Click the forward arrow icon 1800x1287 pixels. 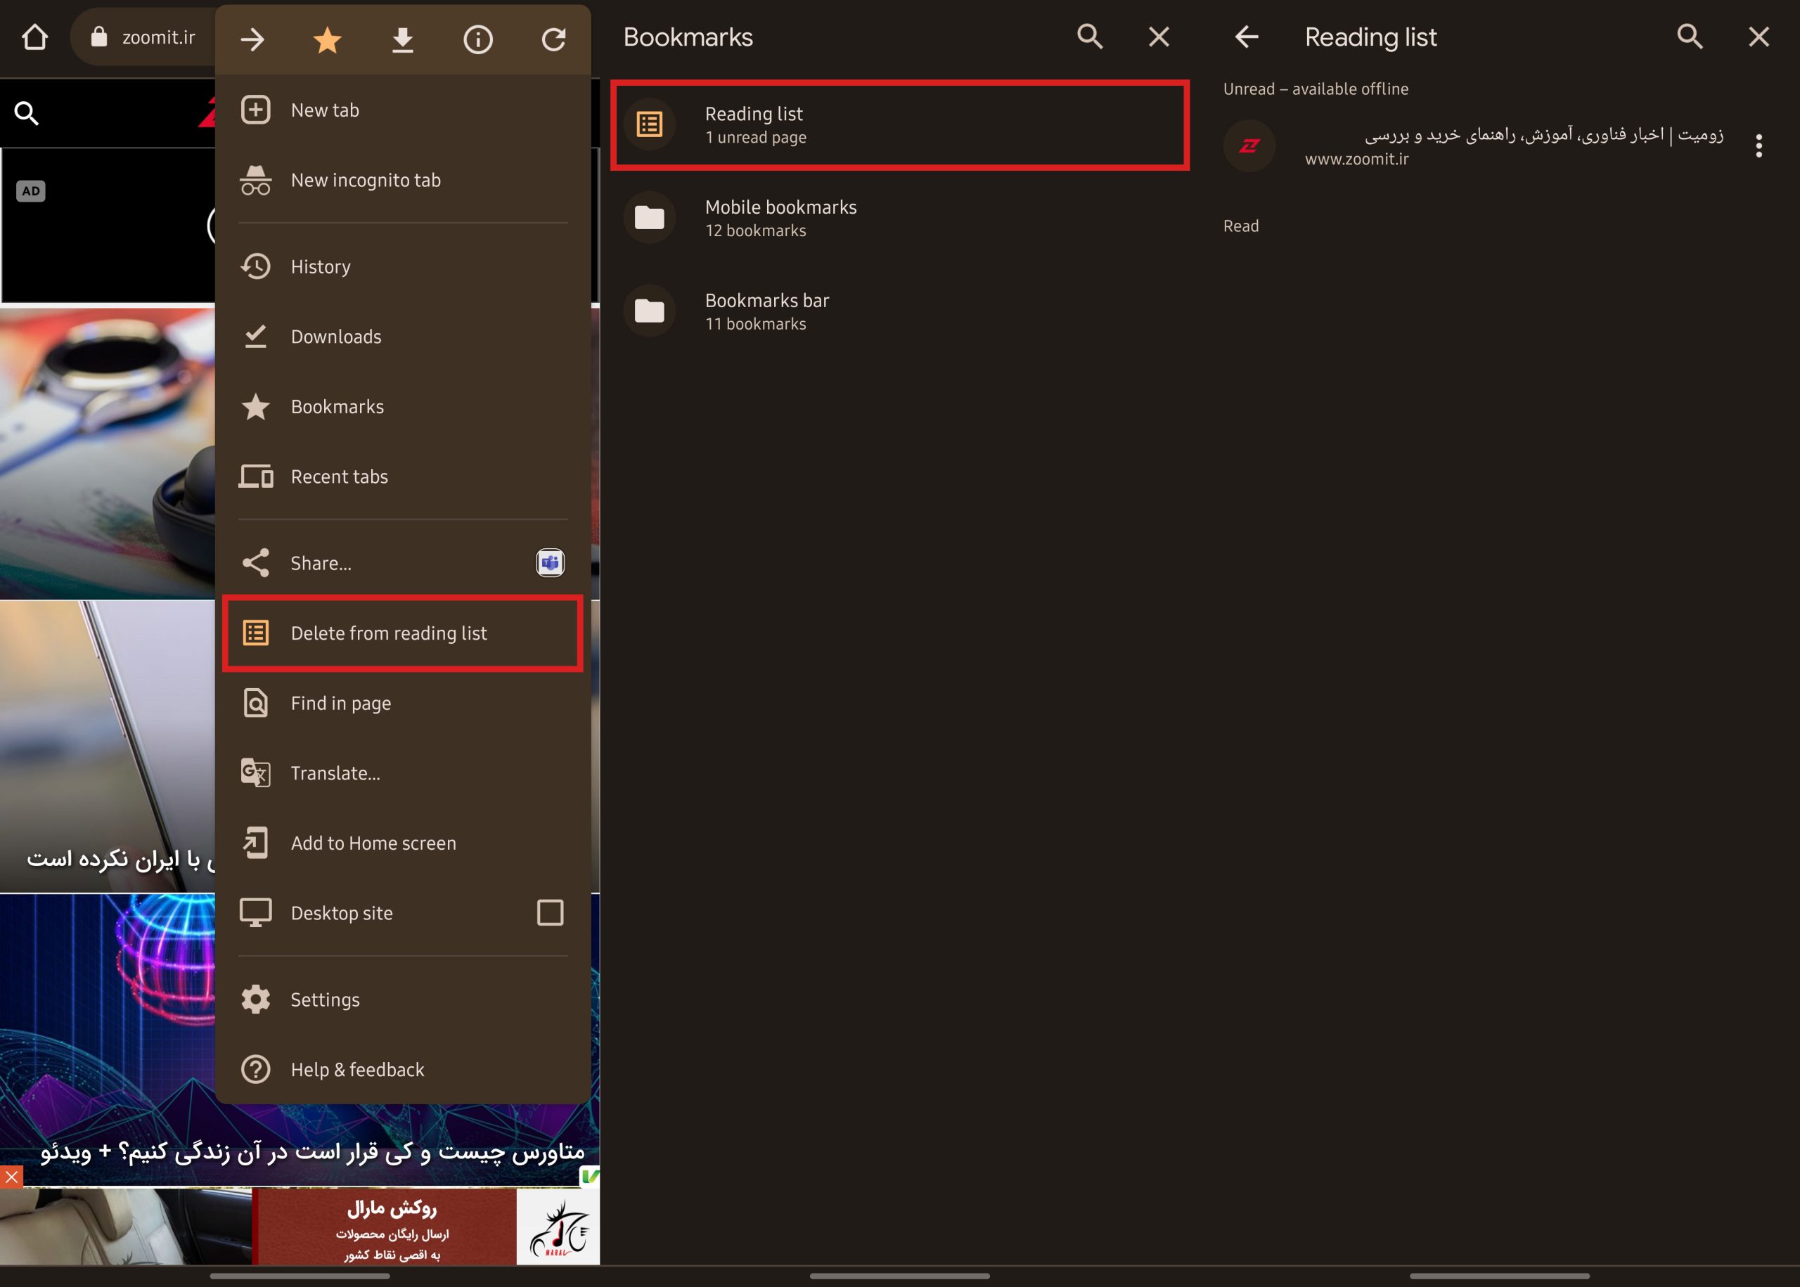(x=252, y=39)
